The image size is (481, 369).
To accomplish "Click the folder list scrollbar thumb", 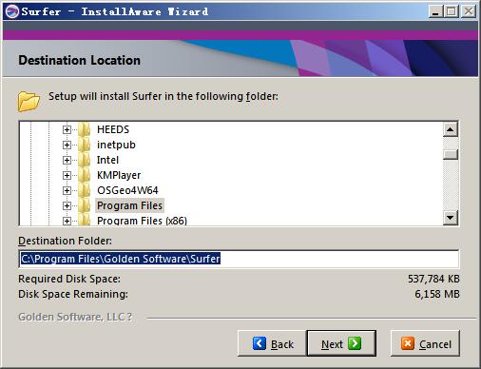I will pyautogui.click(x=451, y=154).
